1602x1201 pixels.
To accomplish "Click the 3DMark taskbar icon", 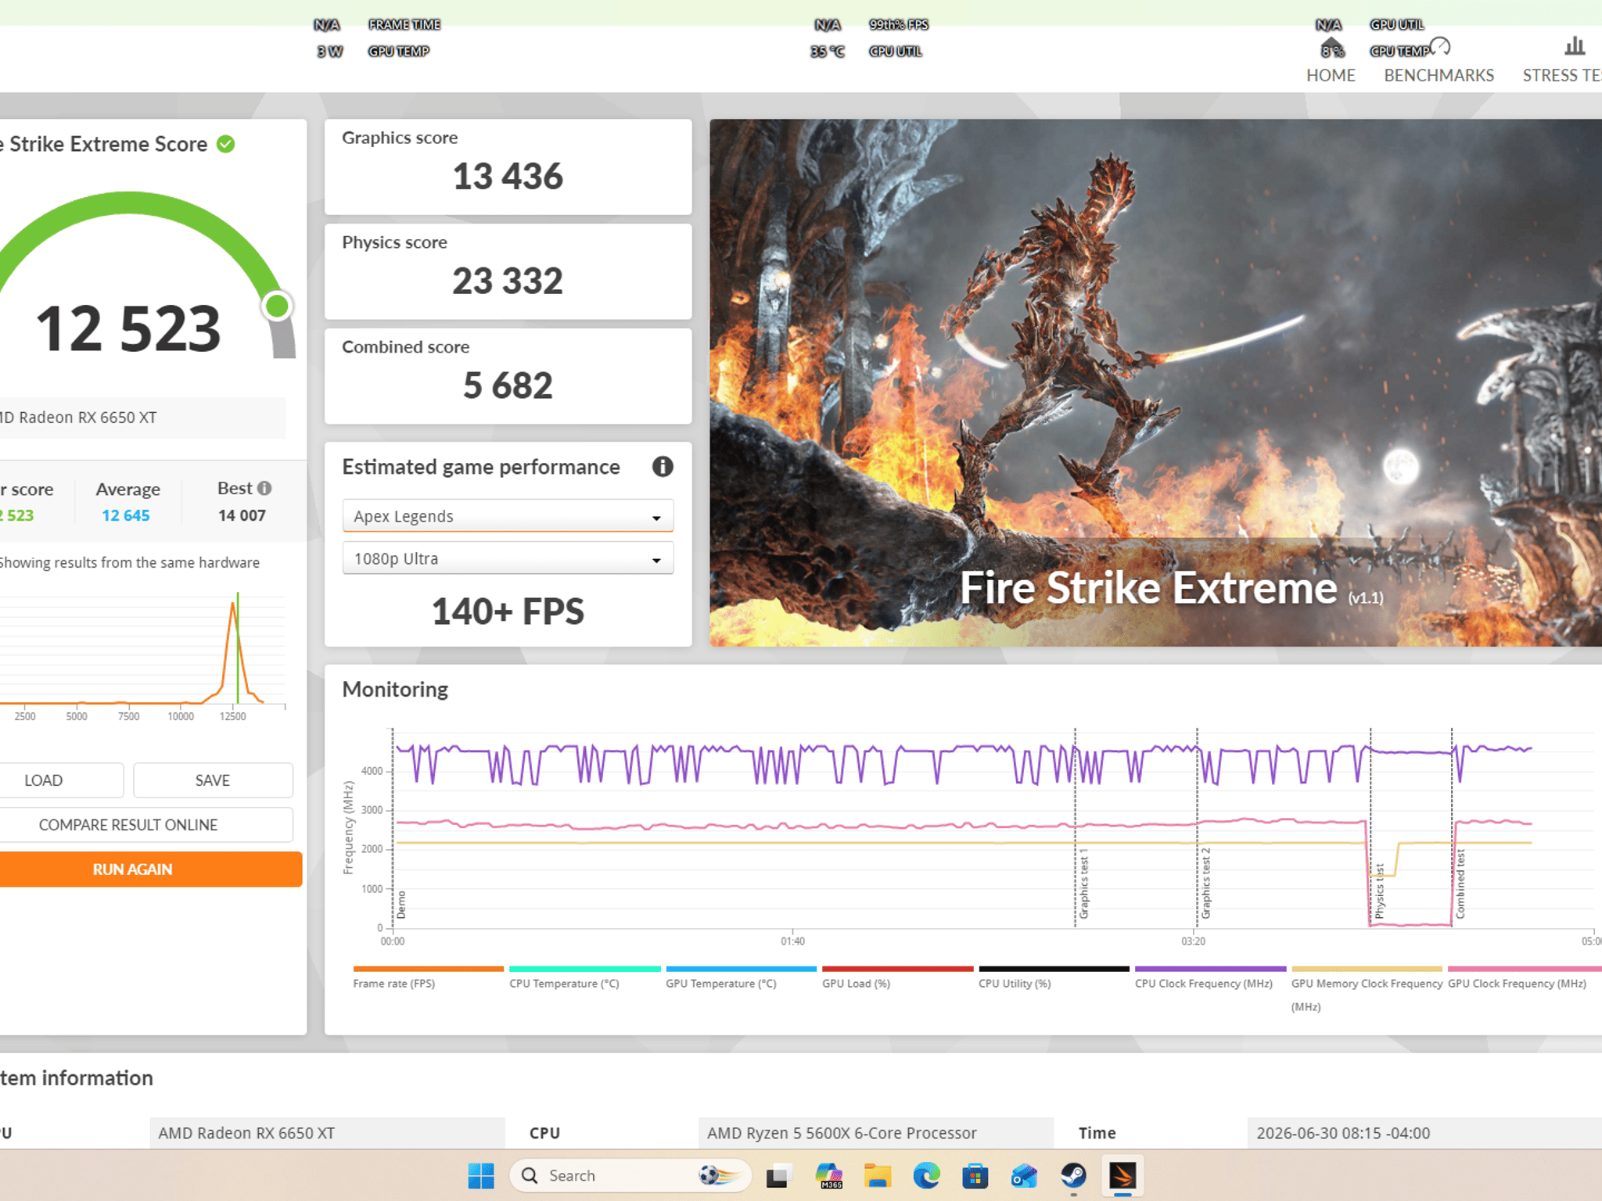I will click(1123, 1175).
